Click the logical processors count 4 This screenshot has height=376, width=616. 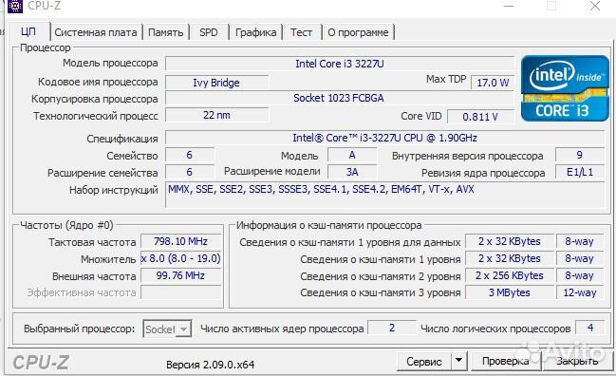pyautogui.click(x=590, y=328)
